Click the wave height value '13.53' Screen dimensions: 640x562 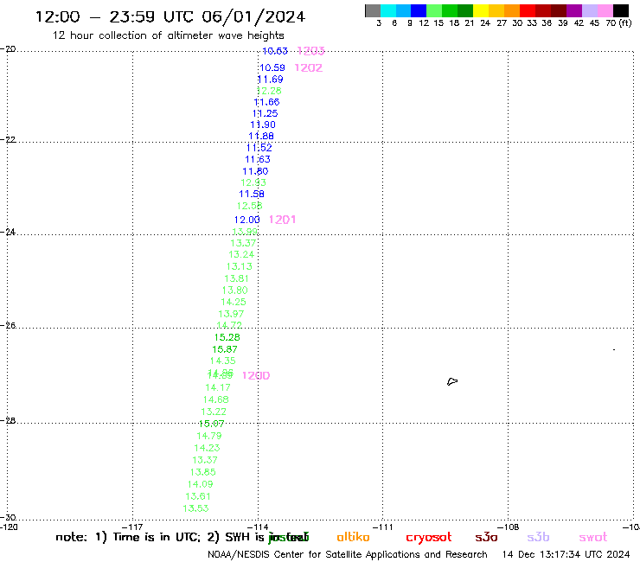pyautogui.click(x=195, y=508)
